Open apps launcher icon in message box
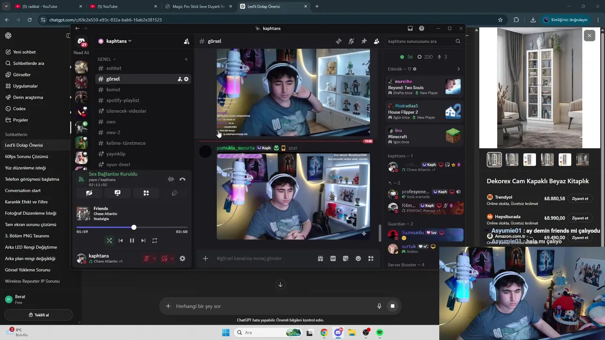 (371, 258)
